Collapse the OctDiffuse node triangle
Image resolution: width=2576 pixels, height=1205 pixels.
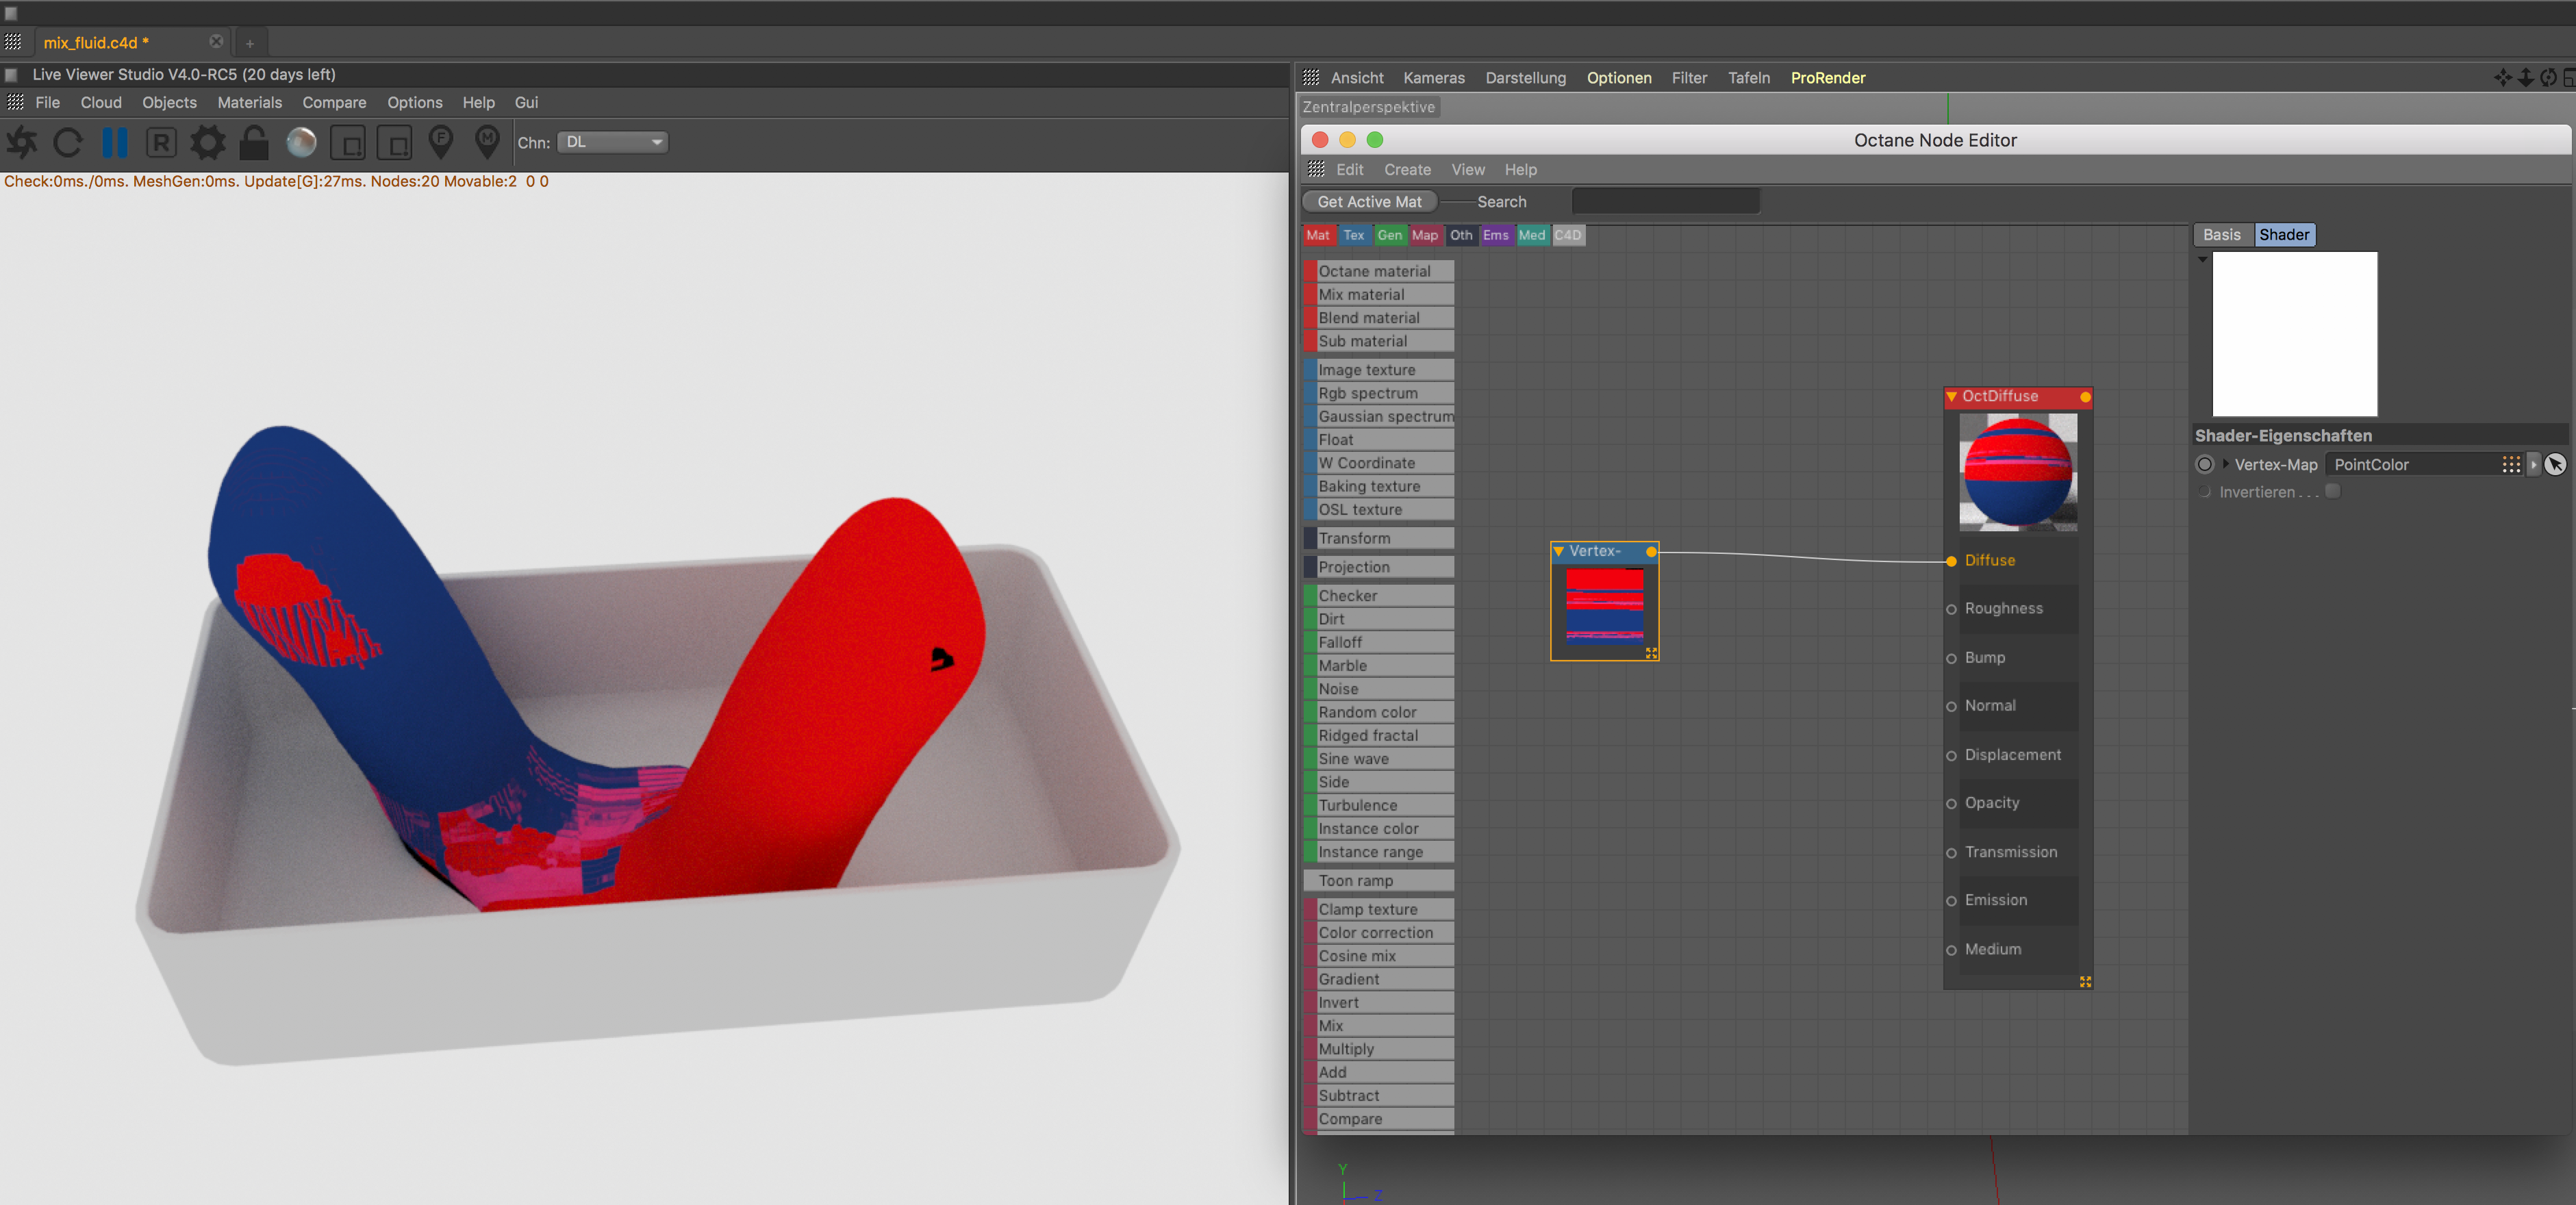(1951, 396)
